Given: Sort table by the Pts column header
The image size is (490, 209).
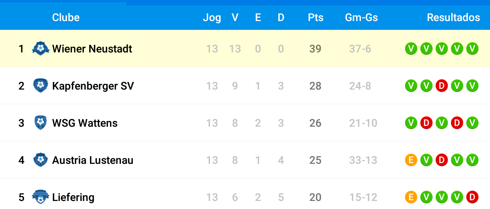Looking at the screenshot, I should 315,18.
